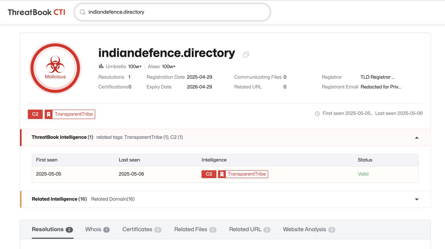The height and width of the screenshot is (249, 445).
Task: Click the Valid status label
Action: pos(363,174)
